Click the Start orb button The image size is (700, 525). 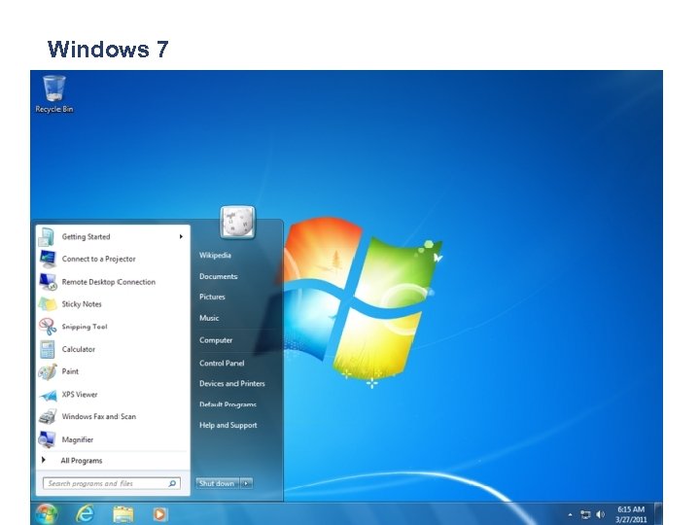[x=46, y=514]
